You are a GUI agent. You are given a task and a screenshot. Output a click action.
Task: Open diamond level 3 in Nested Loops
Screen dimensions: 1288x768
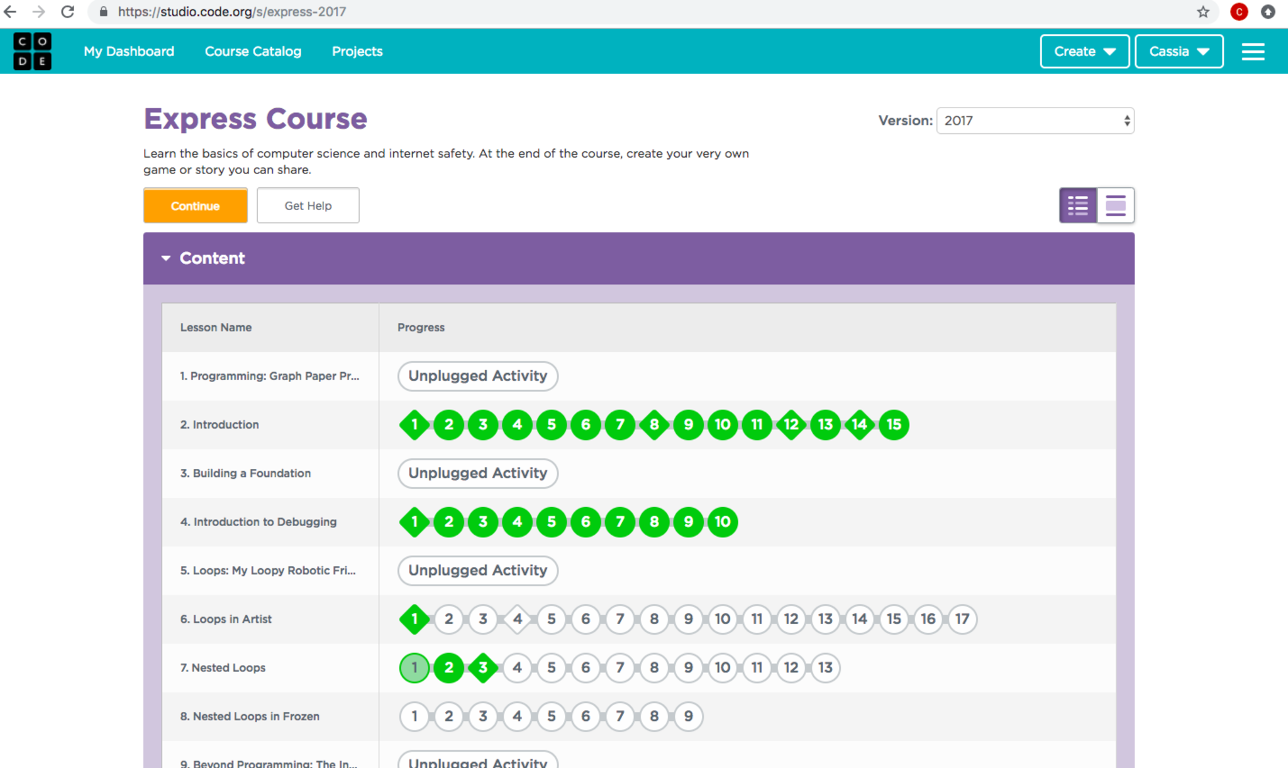pyautogui.click(x=483, y=667)
